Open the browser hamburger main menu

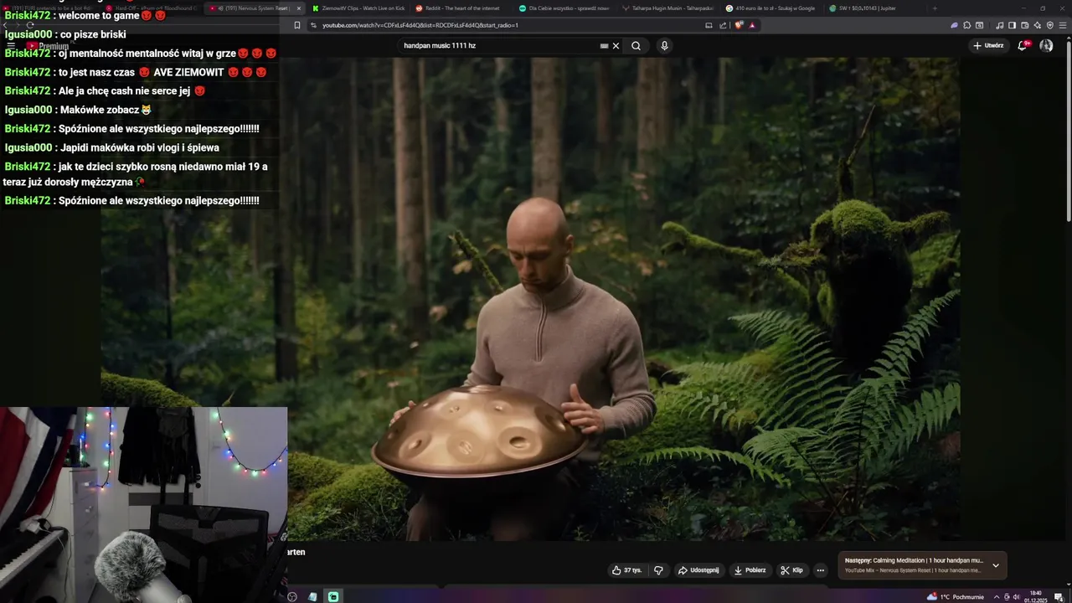pyautogui.click(x=1063, y=25)
